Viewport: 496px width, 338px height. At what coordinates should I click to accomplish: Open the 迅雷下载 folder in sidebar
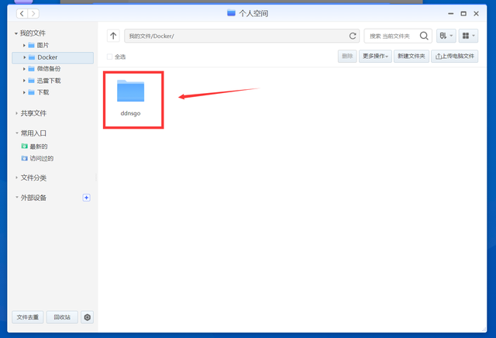[x=48, y=81]
